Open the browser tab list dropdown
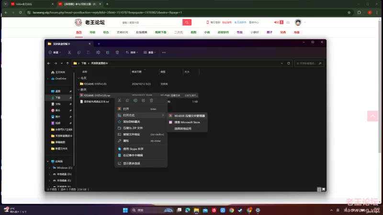 click(x=5, y=4)
